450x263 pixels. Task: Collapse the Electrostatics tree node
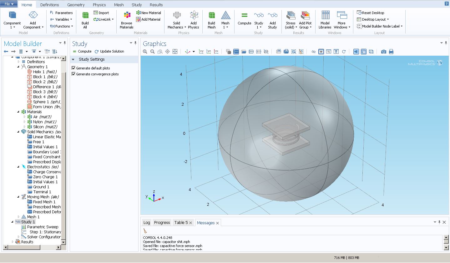pyautogui.click(x=18, y=167)
